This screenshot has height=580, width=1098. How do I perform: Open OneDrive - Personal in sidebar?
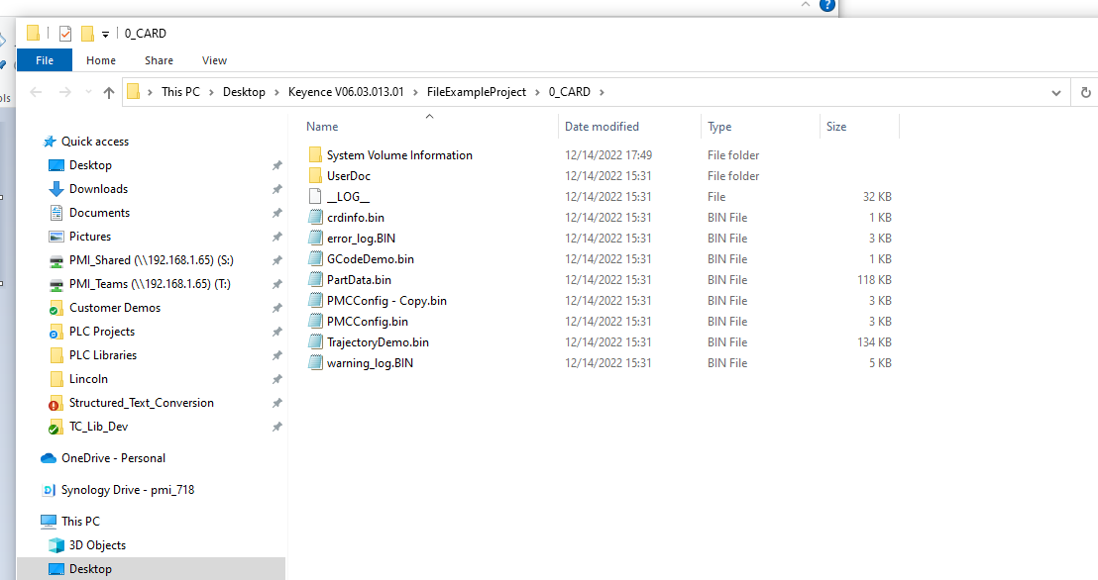click(112, 457)
